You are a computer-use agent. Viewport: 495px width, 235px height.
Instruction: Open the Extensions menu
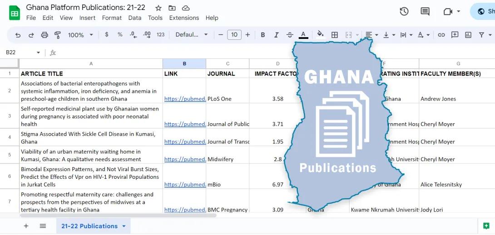click(x=184, y=18)
